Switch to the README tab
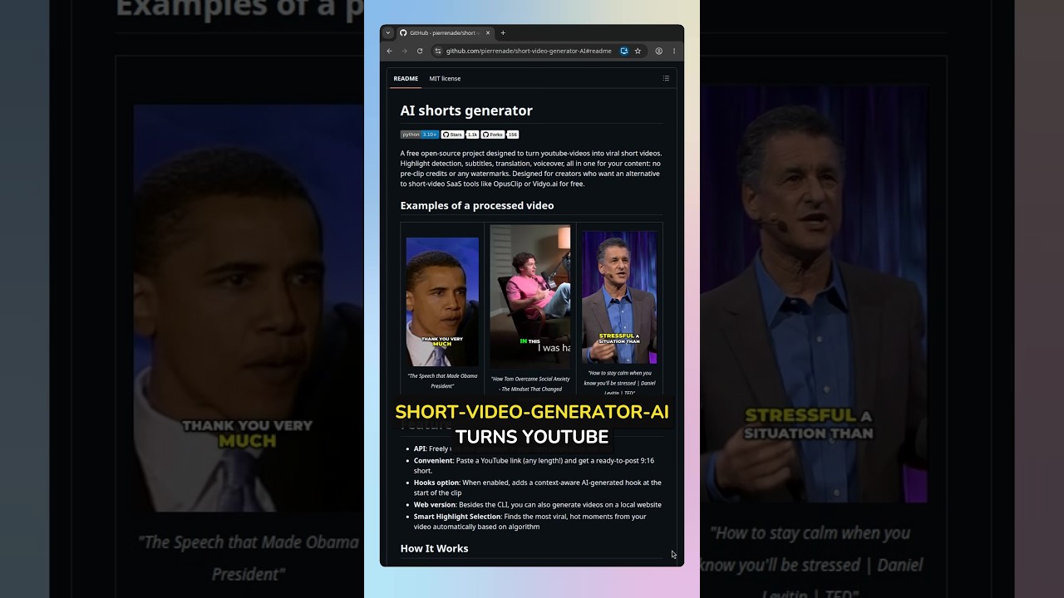The image size is (1064, 598). click(406, 79)
